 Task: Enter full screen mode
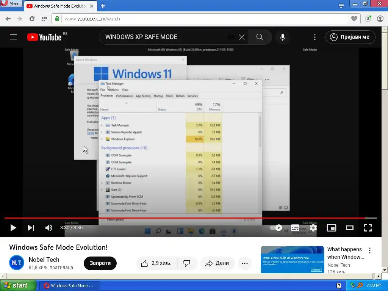coord(368,228)
